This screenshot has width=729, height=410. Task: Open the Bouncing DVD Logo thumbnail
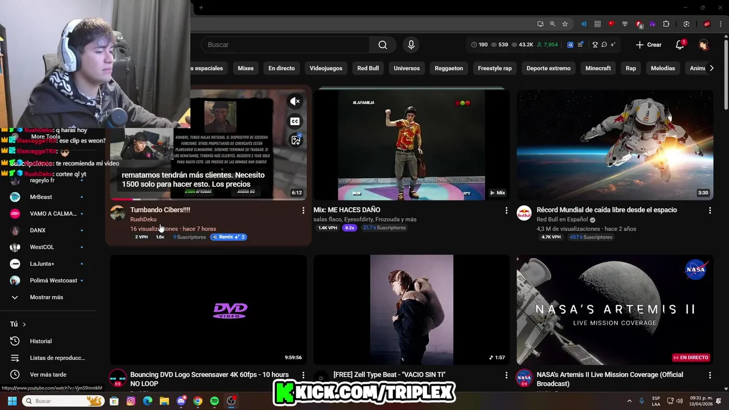pyautogui.click(x=208, y=310)
